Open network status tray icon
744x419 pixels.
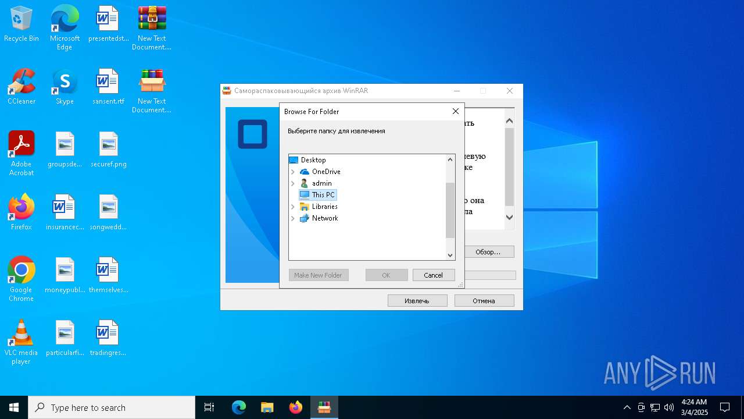(655, 407)
